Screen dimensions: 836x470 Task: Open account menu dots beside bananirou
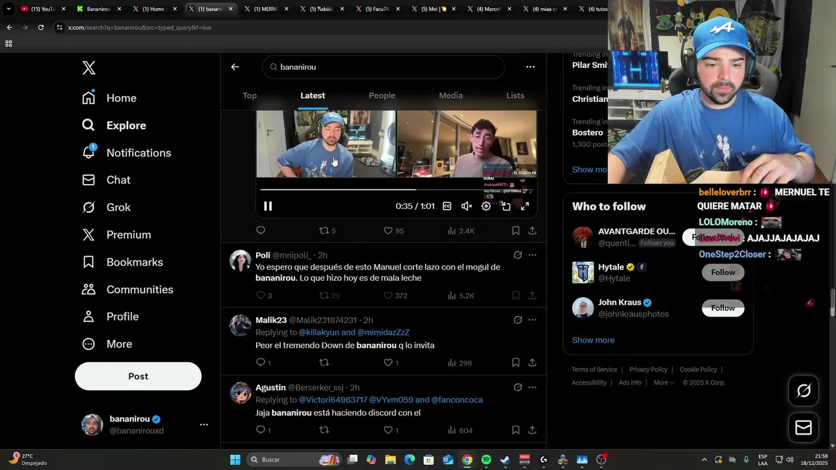tap(204, 424)
